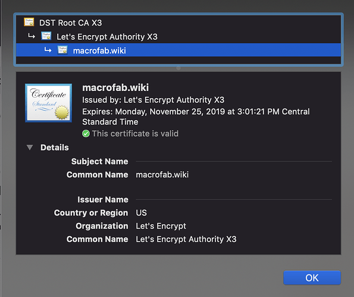Click the Details section label

click(55, 147)
